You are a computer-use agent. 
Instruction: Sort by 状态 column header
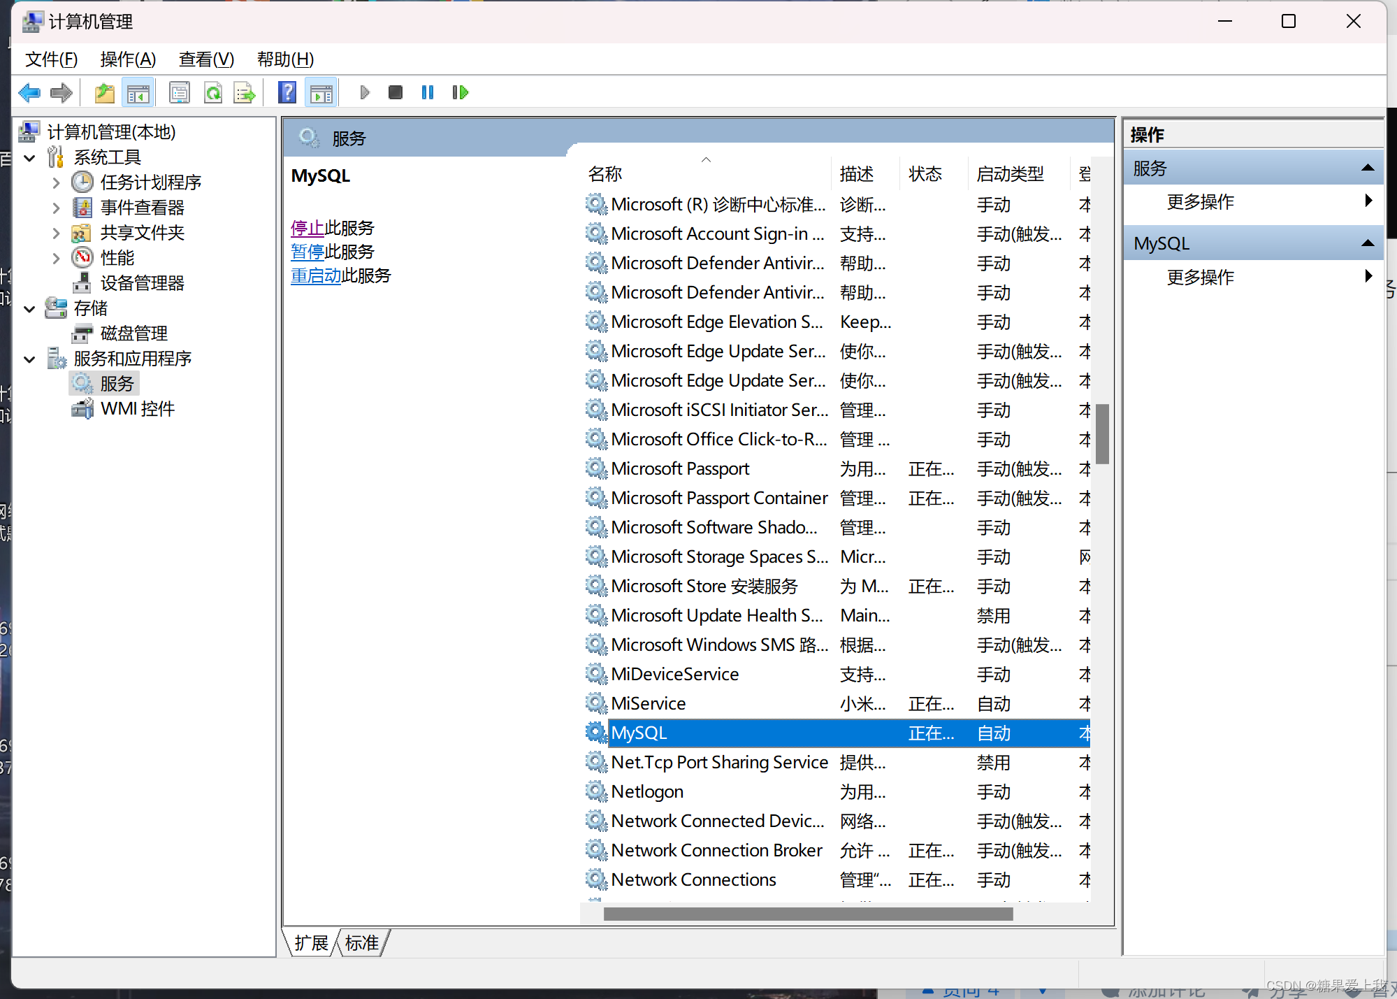pos(934,173)
